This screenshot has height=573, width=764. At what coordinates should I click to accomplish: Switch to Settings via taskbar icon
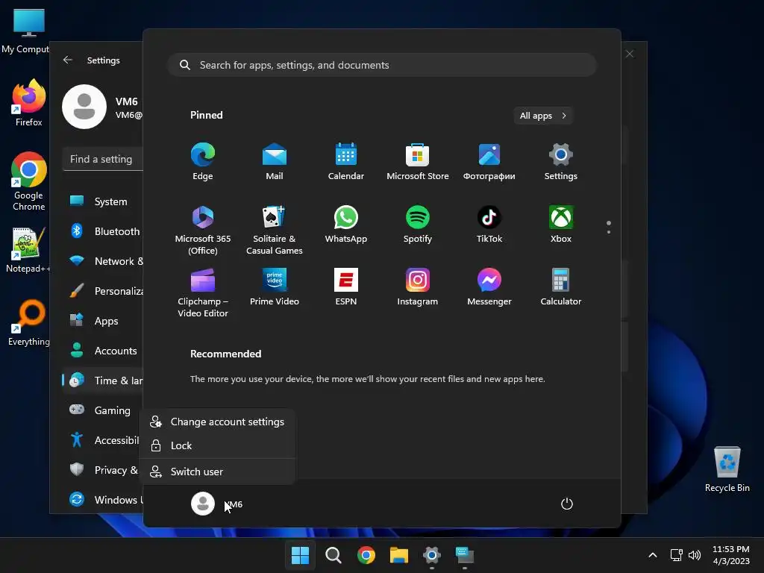(x=432, y=555)
